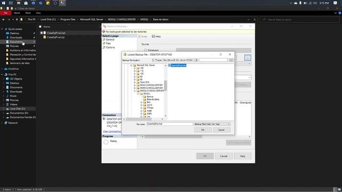Click the View connection properties link

click(x=112, y=132)
